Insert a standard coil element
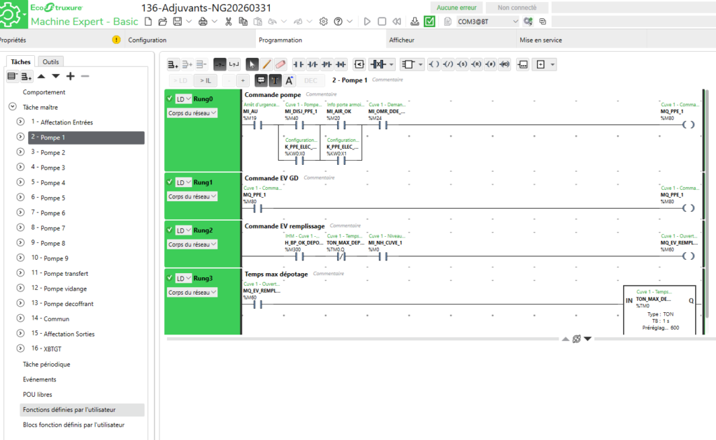 pyautogui.click(x=434, y=64)
